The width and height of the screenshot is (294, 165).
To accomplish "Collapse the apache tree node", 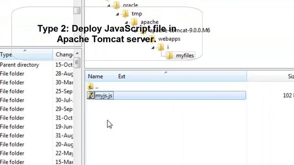I will point(126,22).
